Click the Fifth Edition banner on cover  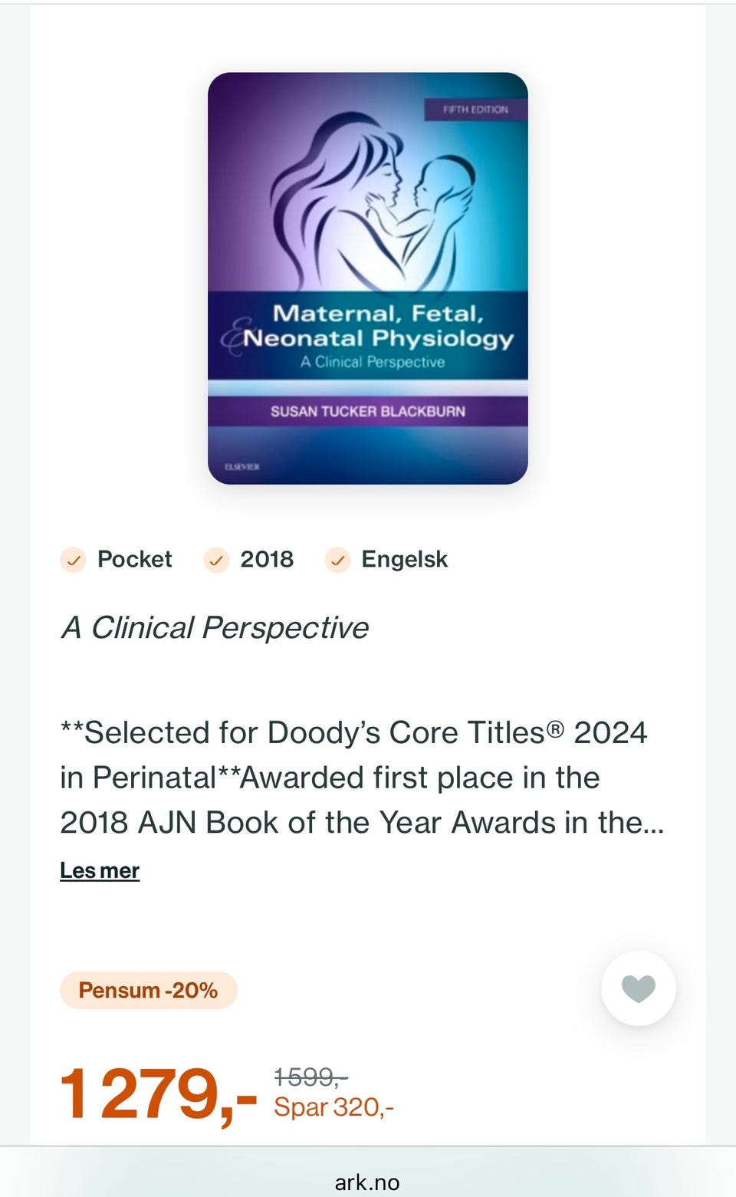coord(475,110)
